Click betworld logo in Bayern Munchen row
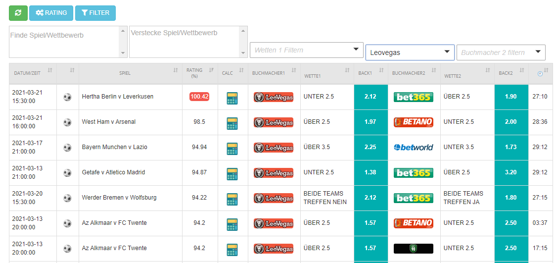557x263 pixels. click(x=413, y=147)
